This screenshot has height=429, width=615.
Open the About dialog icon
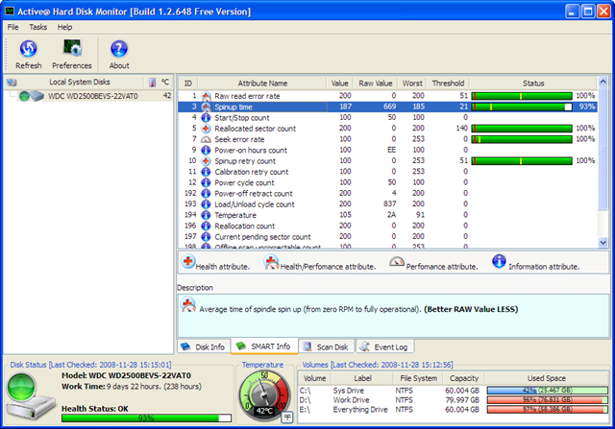point(119,49)
